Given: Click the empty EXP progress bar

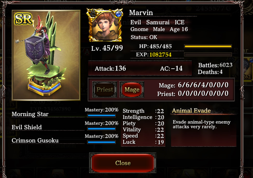Looking at the screenshot, I should coord(208,54).
